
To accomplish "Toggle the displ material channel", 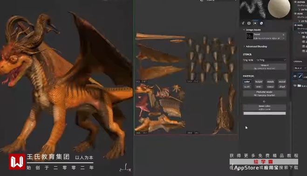I will (282, 87).
